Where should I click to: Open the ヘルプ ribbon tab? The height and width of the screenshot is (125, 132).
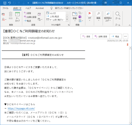tap(28, 8)
